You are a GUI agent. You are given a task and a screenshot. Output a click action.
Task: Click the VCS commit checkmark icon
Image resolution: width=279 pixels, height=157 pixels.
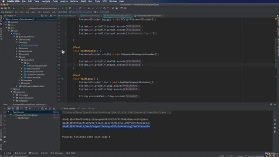(97, 8)
